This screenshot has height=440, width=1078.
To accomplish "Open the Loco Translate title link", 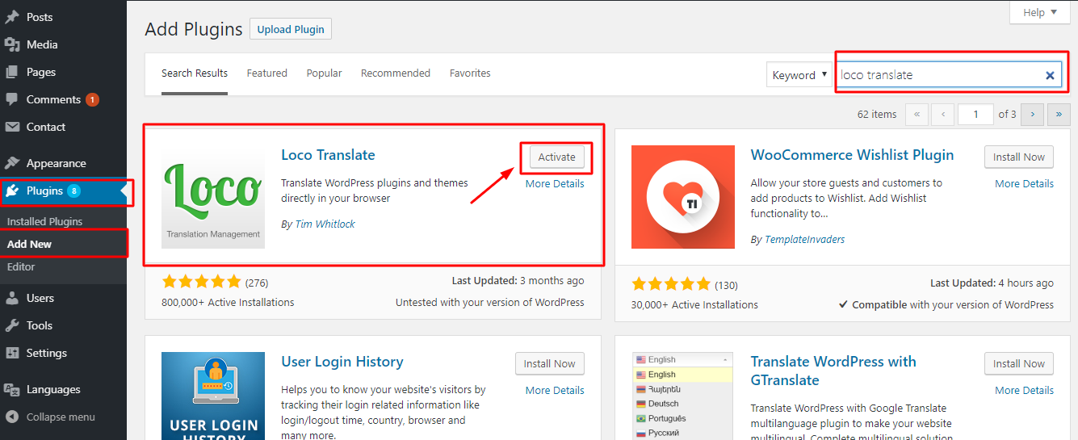I will pyautogui.click(x=328, y=155).
